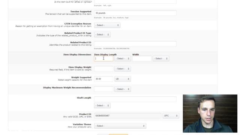The width and height of the screenshot is (240, 135).
Task: Focus the Item Display Length input
Action: click(103, 58)
